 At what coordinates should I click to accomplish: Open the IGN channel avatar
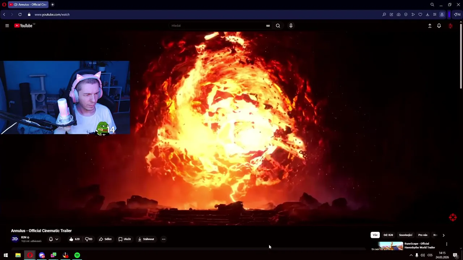click(x=15, y=239)
